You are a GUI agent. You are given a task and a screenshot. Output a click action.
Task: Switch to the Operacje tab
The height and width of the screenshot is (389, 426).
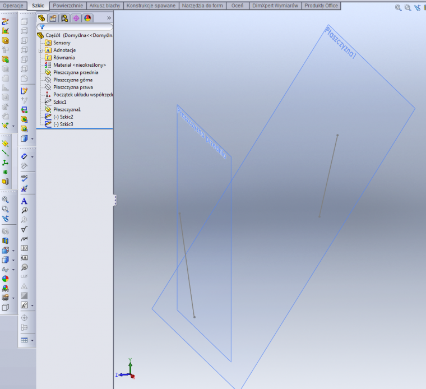point(13,6)
